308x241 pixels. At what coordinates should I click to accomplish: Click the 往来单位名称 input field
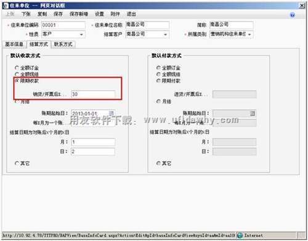point(147,25)
